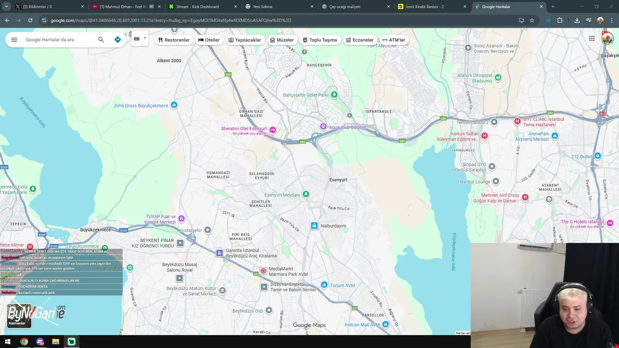Viewport: 619px width, 348px height.
Task: Select the Bahçeşehir Gölet Parkı marker
Action: point(334,95)
